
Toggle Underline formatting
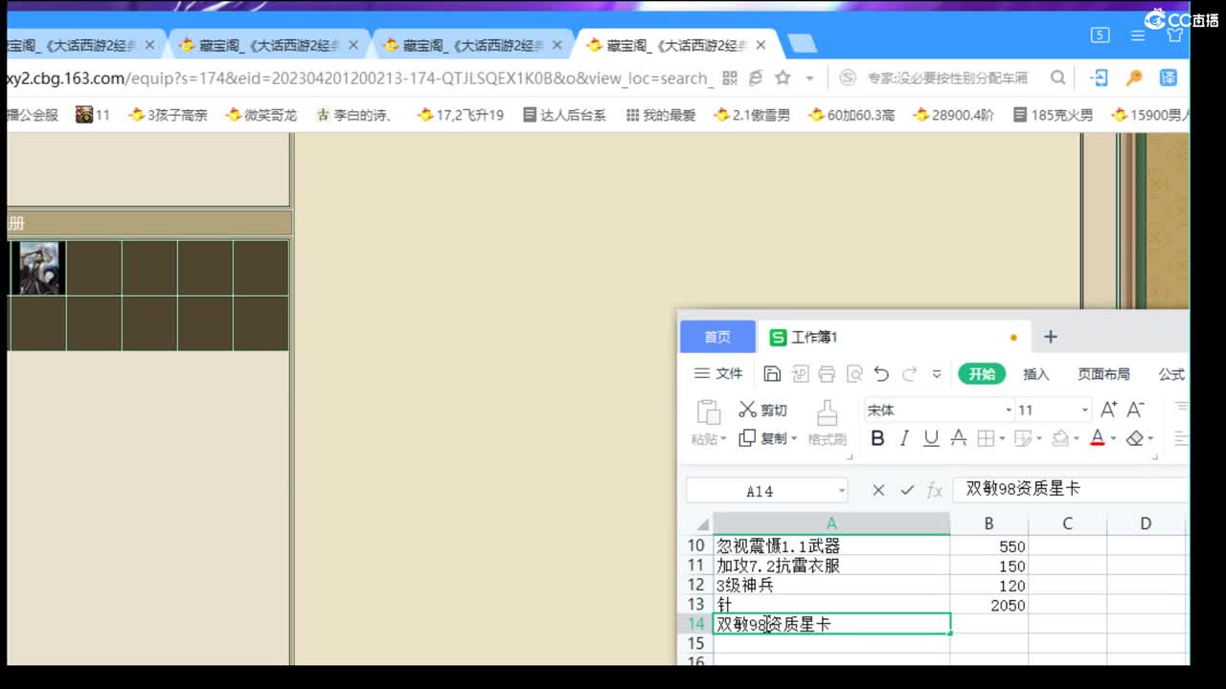click(x=931, y=438)
